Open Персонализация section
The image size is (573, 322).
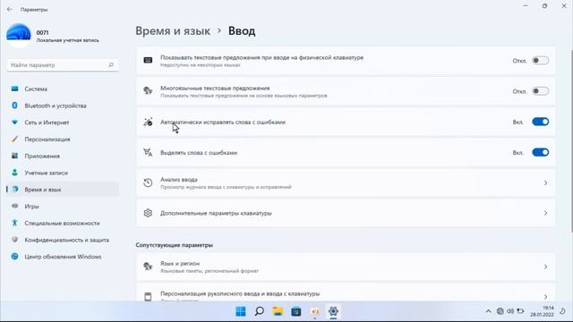tap(63, 140)
